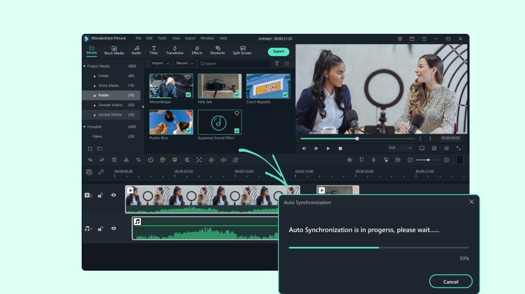
Task: Split clip with the scissors icon
Action: (126, 160)
